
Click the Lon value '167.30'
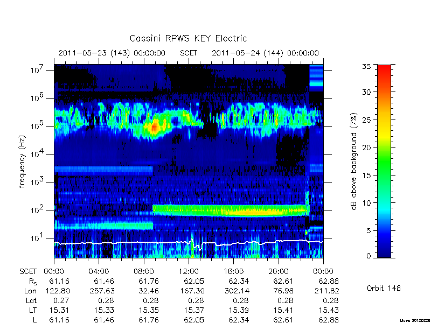(x=192, y=291)
